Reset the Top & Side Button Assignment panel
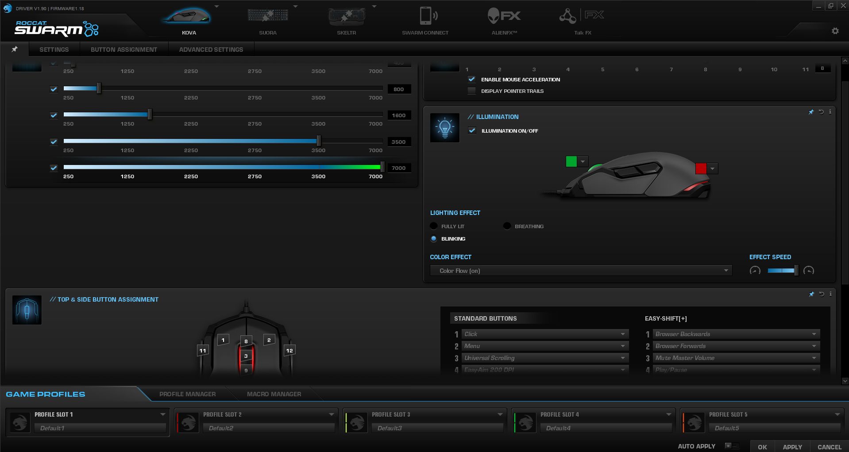The image size is (849, 452). pos(822,294)
